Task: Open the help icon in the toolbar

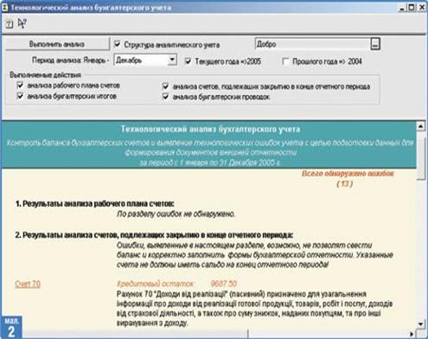Action: pyautogui.click(x=10, y=24)
